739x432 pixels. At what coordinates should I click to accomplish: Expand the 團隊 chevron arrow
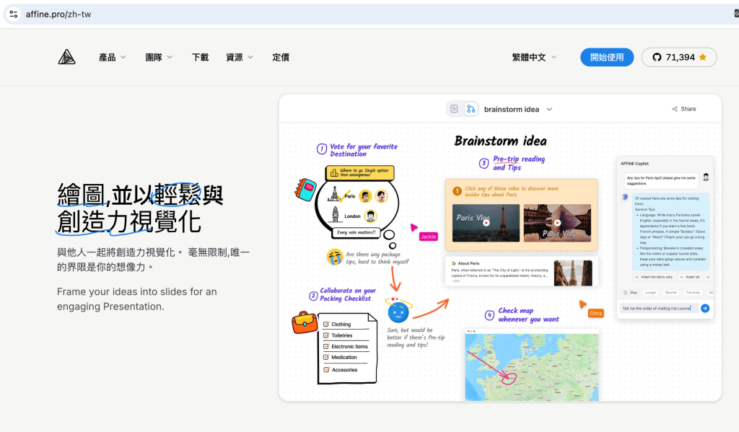pyautogui.click(x=170, y=57)
